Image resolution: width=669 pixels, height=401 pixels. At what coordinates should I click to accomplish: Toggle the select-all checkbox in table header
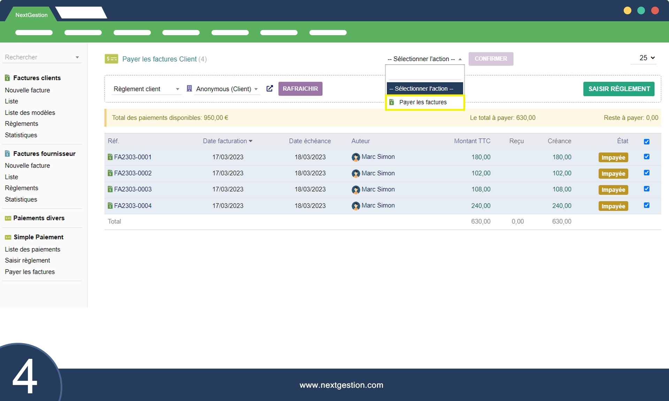(646, 141)
